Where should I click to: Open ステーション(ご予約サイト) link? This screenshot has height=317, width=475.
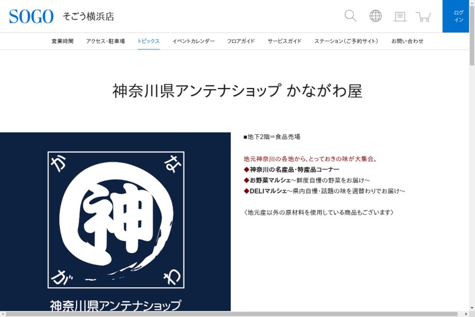coord(346,41)
